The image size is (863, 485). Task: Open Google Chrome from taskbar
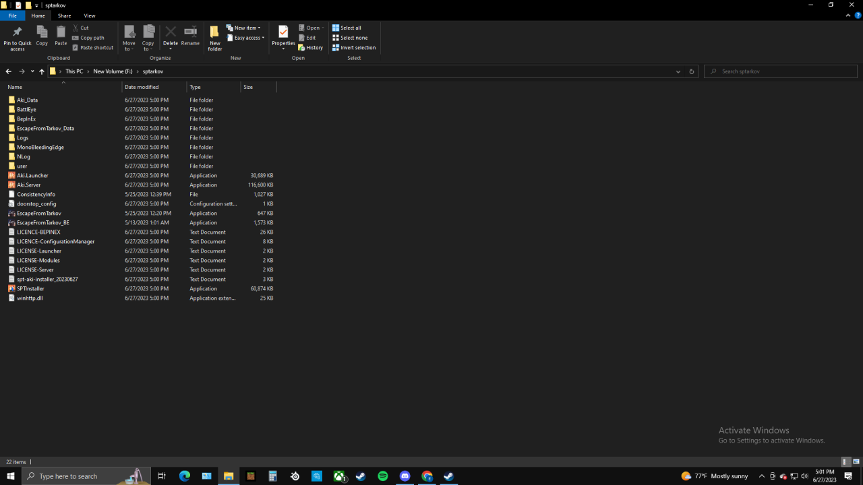point(427,476)
